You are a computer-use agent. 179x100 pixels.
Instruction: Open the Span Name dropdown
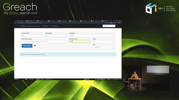[x=56, y=36]
